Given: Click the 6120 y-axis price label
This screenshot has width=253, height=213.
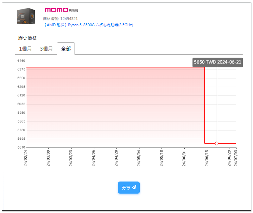Looking at the screenshot, I should (x=21, y=95).
